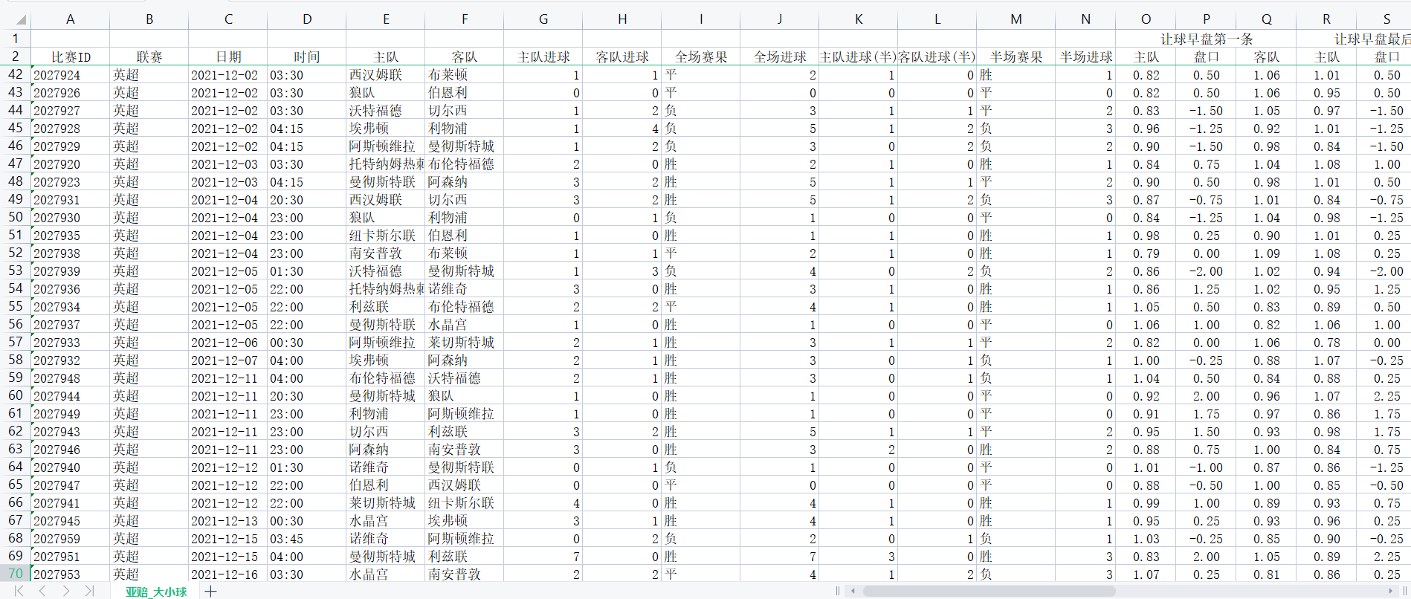Select row 42 header

(x=16, y=74)
